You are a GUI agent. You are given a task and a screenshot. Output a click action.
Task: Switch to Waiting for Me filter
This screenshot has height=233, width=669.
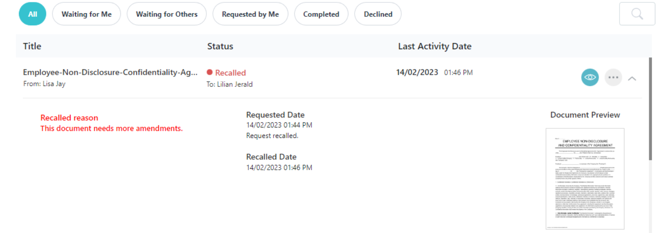(86, 14)
